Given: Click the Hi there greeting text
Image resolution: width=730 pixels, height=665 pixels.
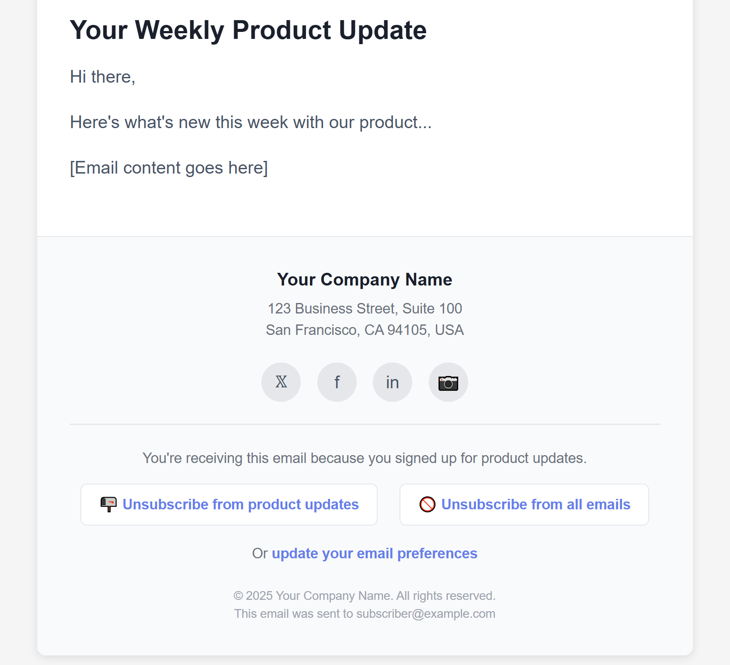Looking at the screenshot, I should point(103,77).
